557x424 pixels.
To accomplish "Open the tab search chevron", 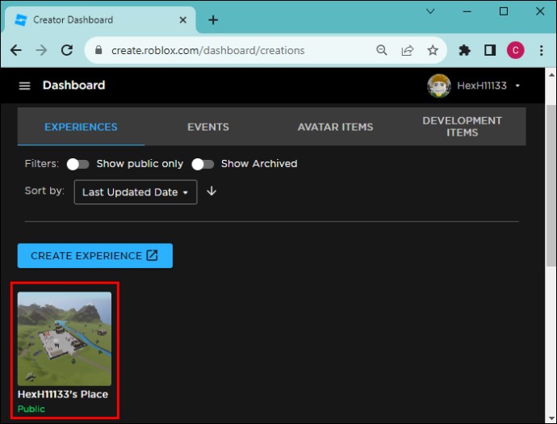I will (430, 11).
